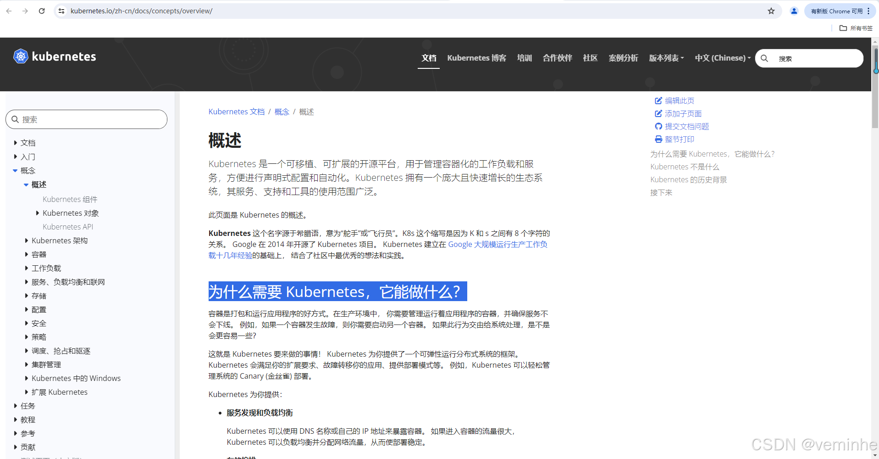Open 培训 in the navbar

coord(525,58)
